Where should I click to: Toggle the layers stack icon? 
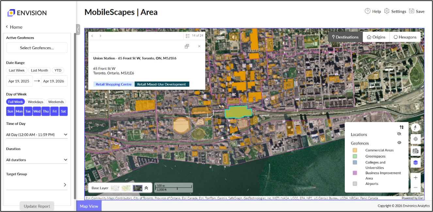[x=416, y=163]
